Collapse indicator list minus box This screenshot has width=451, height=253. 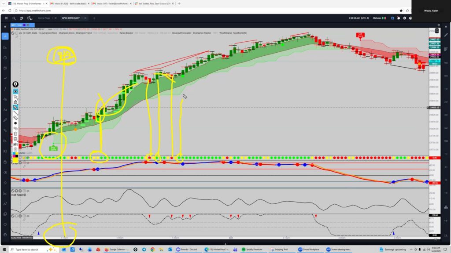pos(17,33)
